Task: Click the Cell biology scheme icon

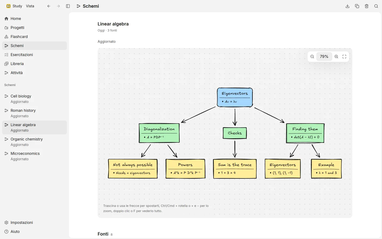Action: [x=6, y=96]
